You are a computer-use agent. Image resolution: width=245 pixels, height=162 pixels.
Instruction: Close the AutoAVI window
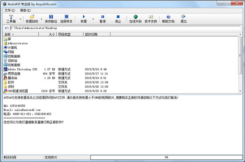coord(237,3)
